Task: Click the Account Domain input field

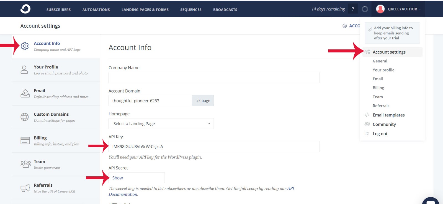Action: coord(150,100)
